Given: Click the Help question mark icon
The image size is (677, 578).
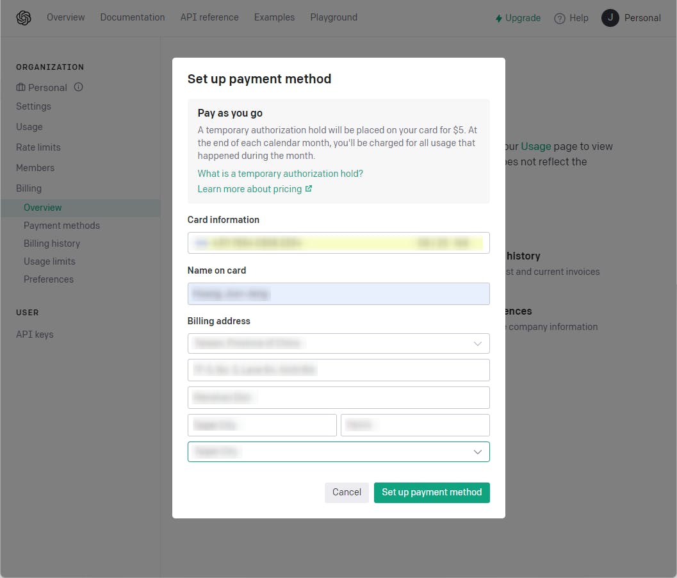Looking at the screenshot, I should [x=560, y=19].
